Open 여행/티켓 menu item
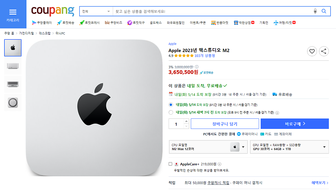Image resolution: width=336 pixels, height=191 pixels. (285, 23)
